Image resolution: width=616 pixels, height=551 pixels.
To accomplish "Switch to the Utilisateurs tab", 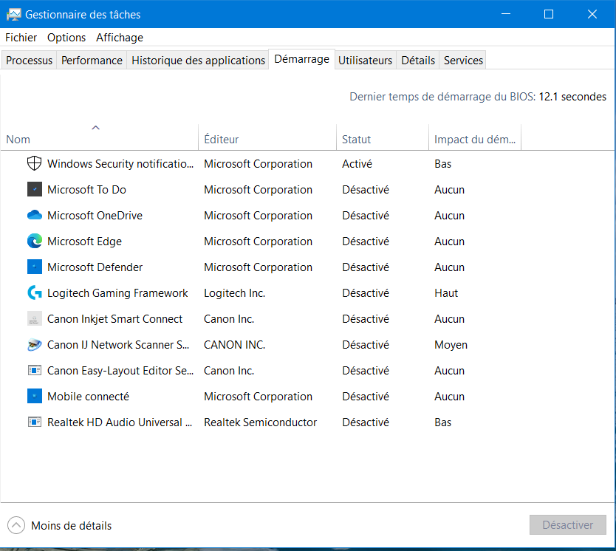I will pos(366,60).
